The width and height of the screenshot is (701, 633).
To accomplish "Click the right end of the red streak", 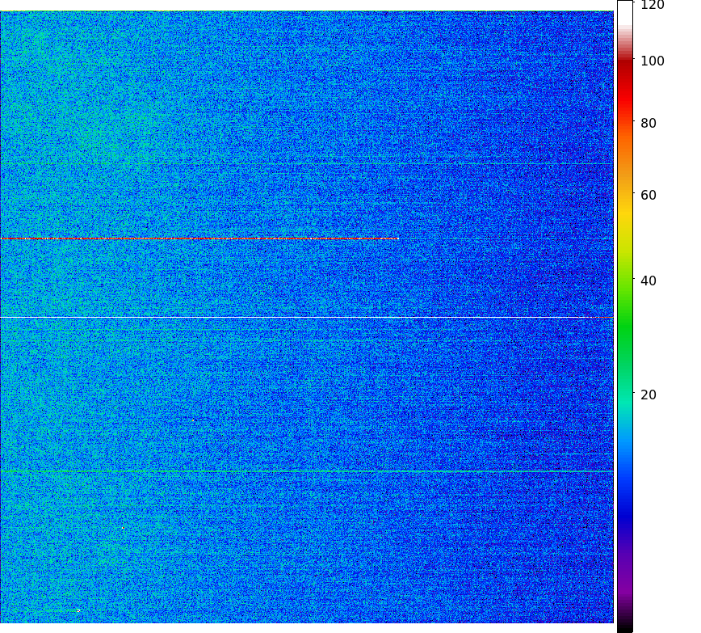I will [x=396, y=238].
